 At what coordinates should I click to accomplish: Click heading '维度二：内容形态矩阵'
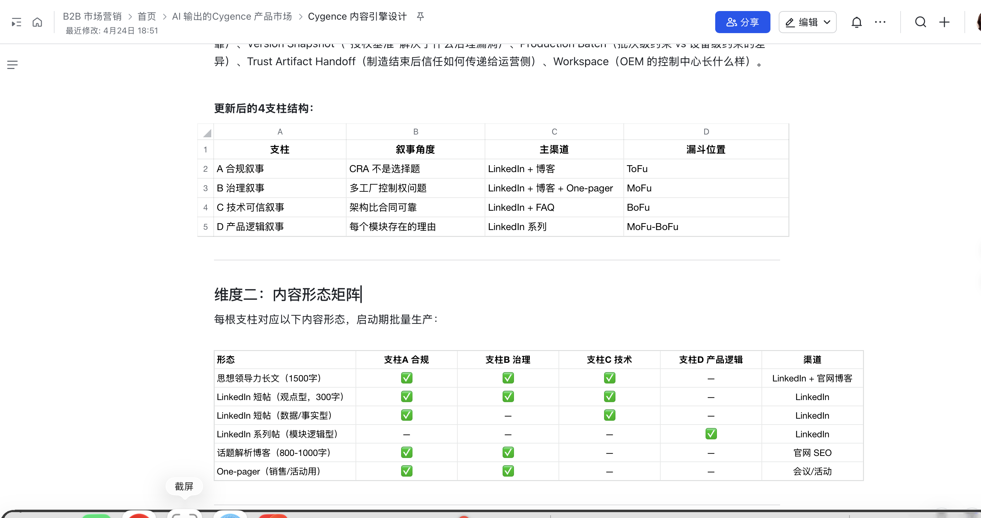(x=288, y=295)
